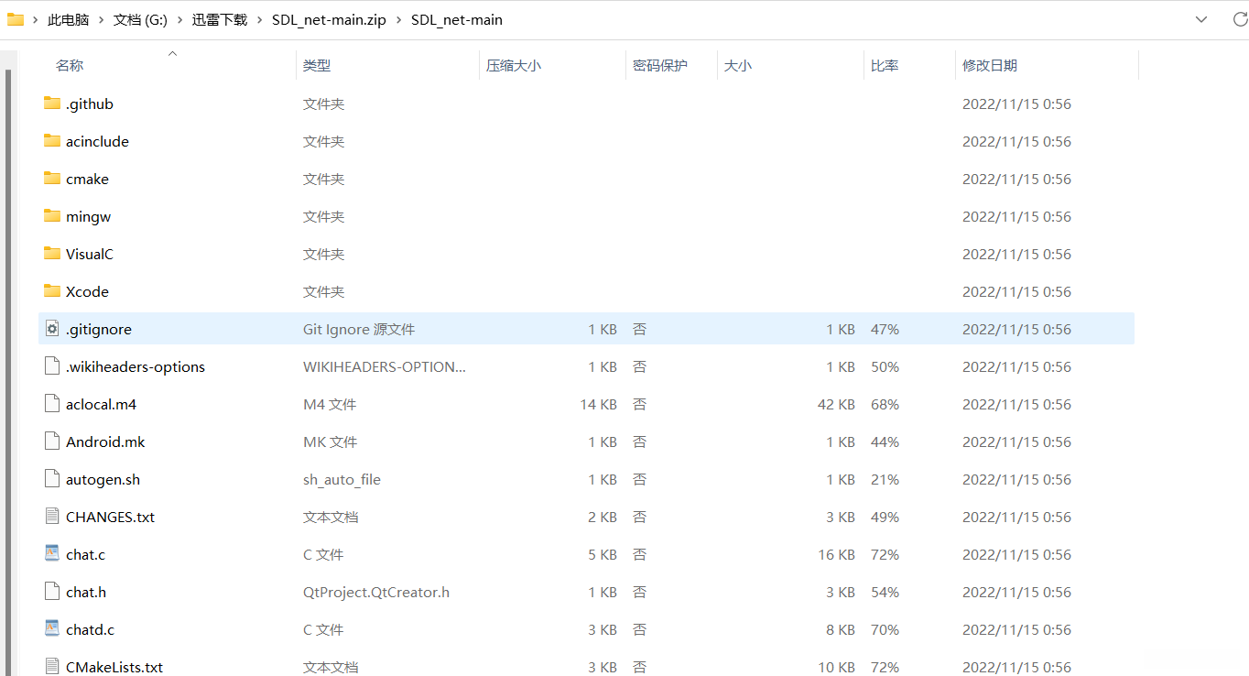Select the cmake folder name
1249x676 pixels.
click(x=87, y=179)
